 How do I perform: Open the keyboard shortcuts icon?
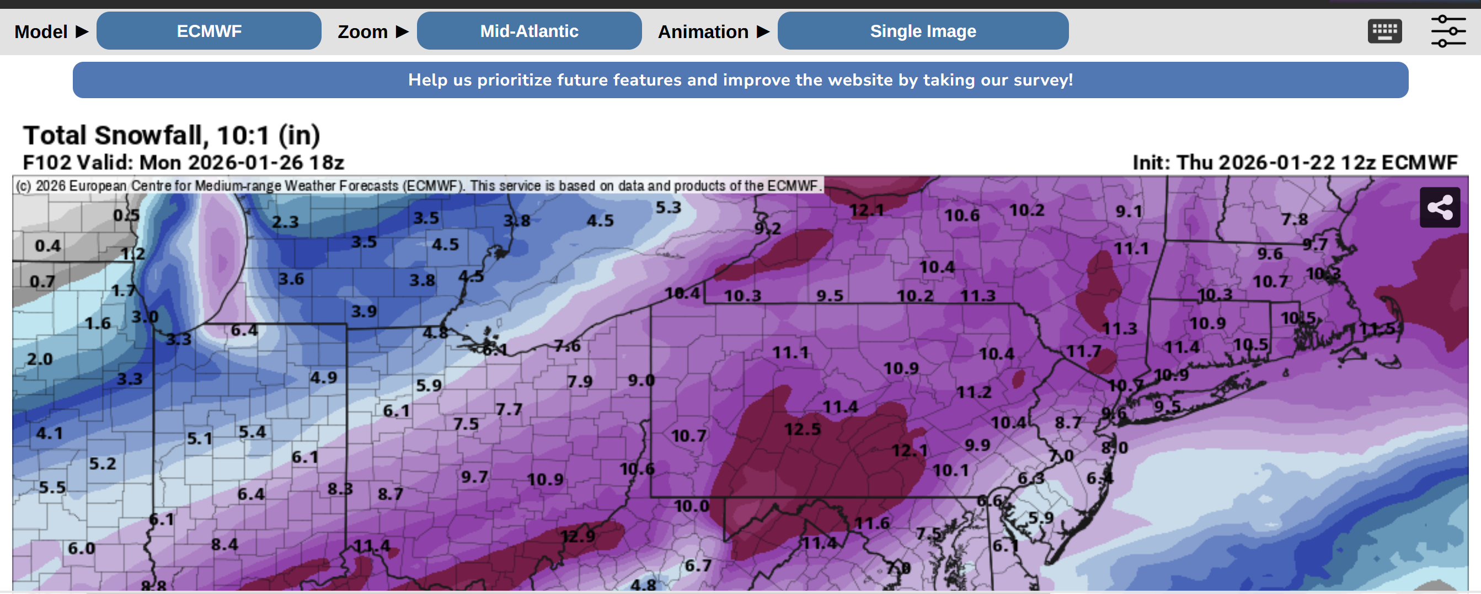pyautogui.click(x=1384, y=31)
